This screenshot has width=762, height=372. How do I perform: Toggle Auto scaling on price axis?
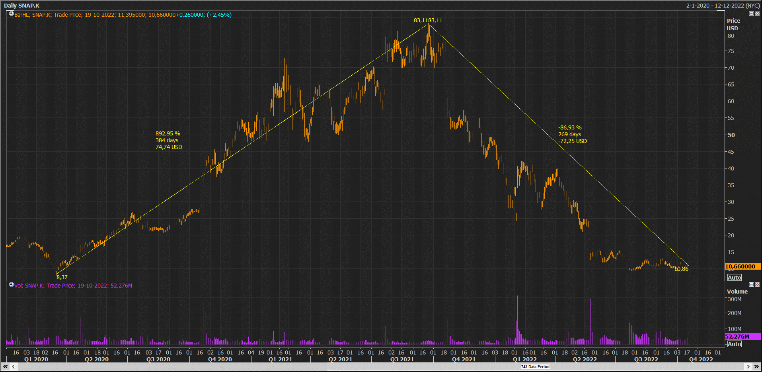pos(734,278)
